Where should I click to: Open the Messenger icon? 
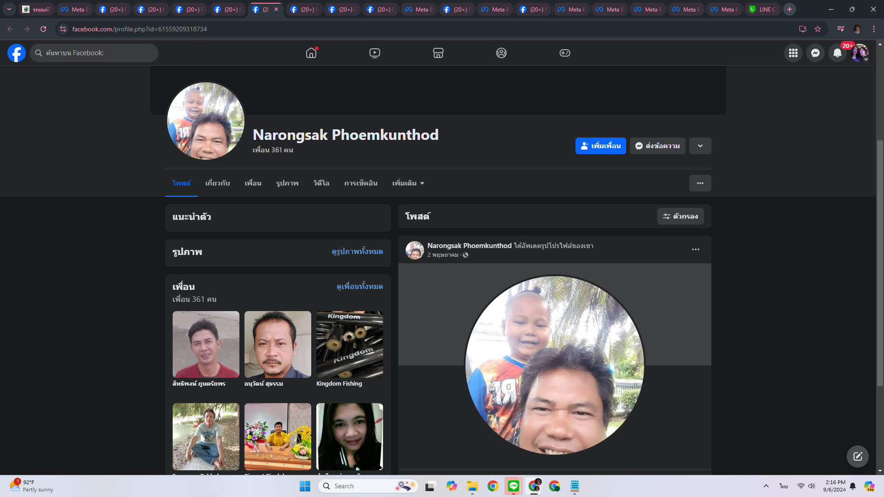[x=815, y=53]
